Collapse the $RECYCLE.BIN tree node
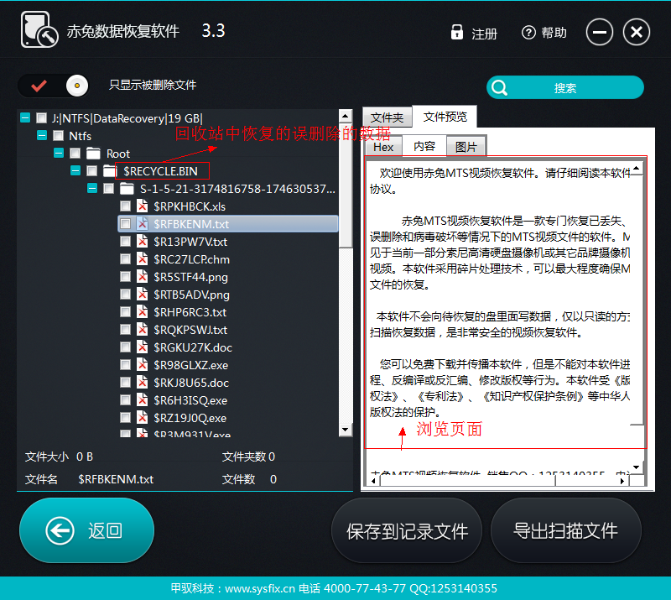 click(75, 171)
